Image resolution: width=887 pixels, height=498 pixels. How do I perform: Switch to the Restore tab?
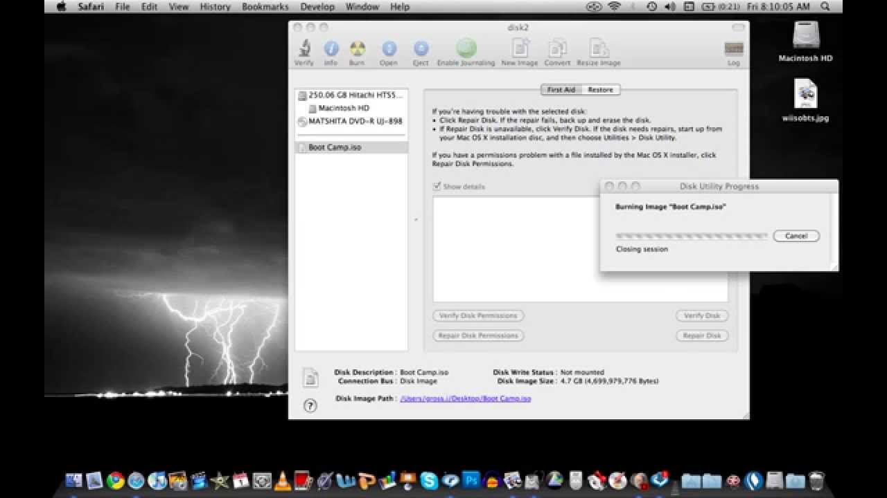pyautogui.click(x=600, y=90)
